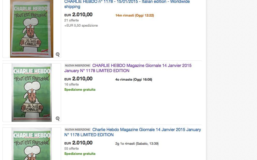This screenshot has width=257, height=160.
Task: Click the '14m rimasti (Oggi 12:22)' time remaining
Action: [x=135, y=16]
